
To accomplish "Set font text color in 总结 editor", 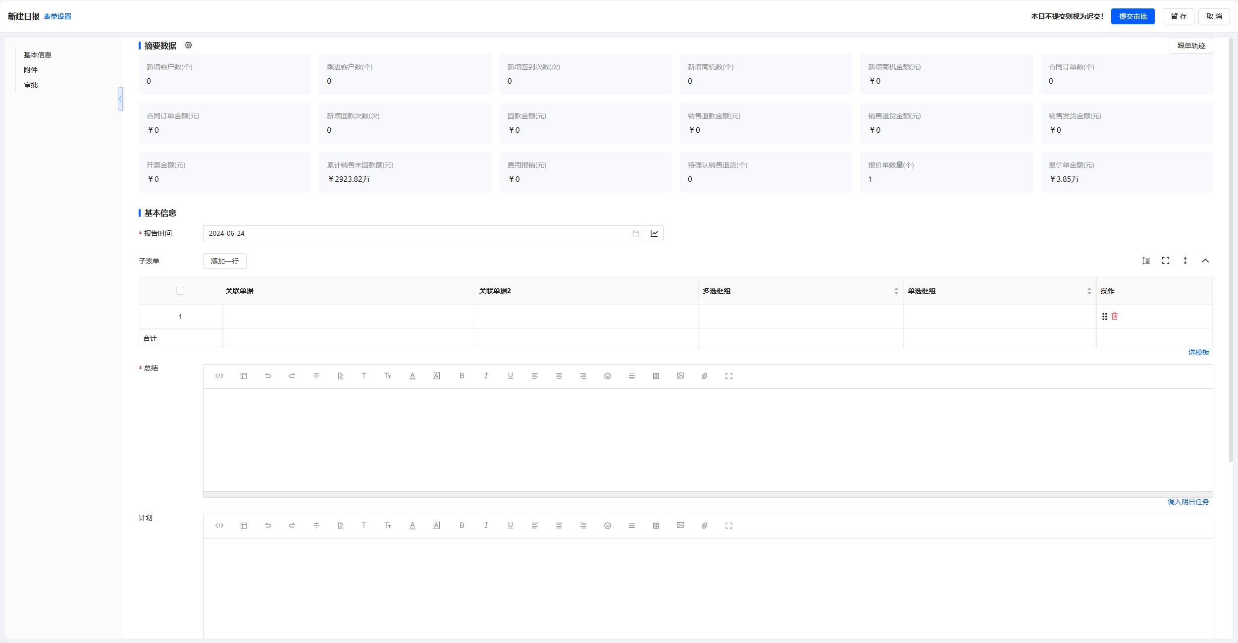I will pos(413,376).
